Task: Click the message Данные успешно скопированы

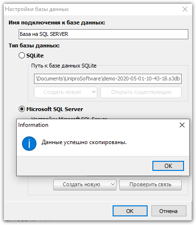Action: tap(84, 142)
